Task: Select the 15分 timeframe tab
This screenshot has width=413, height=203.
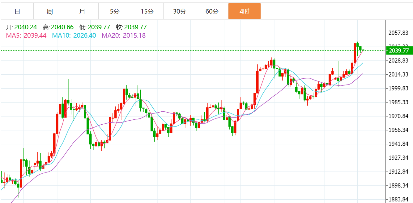Action: [147, 11]
